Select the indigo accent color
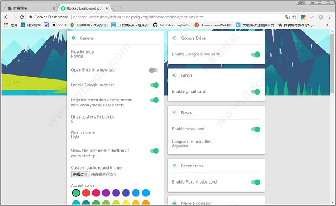This screenshot has height=206, width=336. [126, 193]
